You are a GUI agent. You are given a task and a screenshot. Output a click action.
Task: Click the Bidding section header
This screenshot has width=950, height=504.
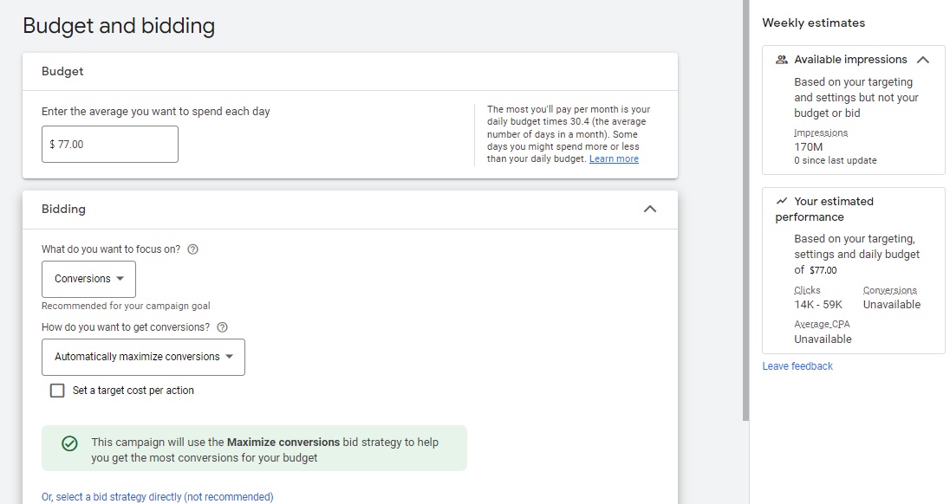click(x=63, y=209)
